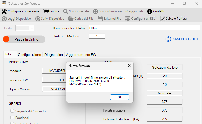
Task: Click the value field showing 20
Action: (x=165, y=76)
